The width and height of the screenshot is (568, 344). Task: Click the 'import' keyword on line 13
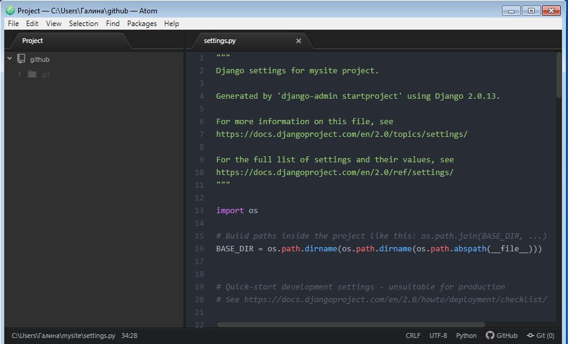click(x=230, y=211)
